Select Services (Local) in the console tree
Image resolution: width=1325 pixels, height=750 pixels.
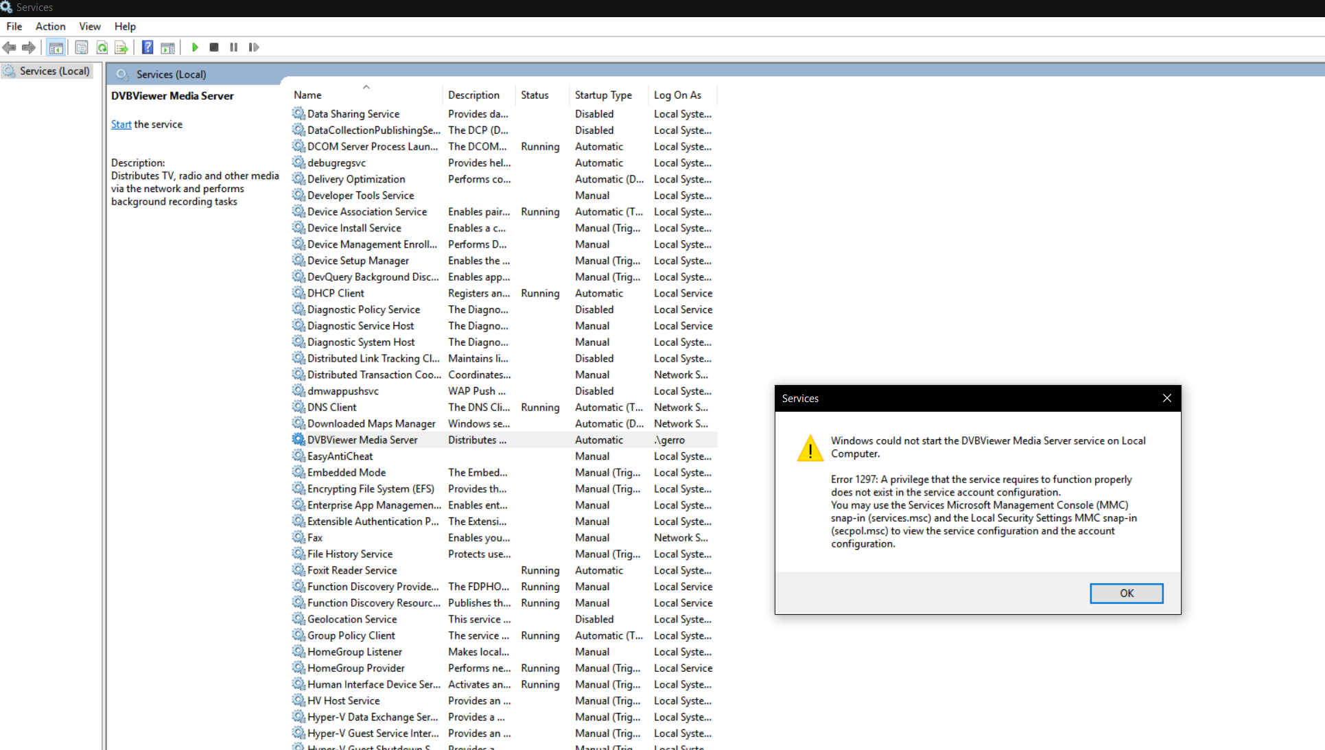tap(54, 71)
